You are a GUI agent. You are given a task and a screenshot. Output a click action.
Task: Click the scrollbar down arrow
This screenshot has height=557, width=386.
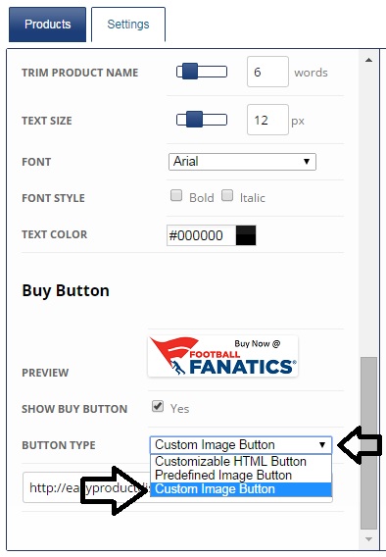(x=368, y=539)
